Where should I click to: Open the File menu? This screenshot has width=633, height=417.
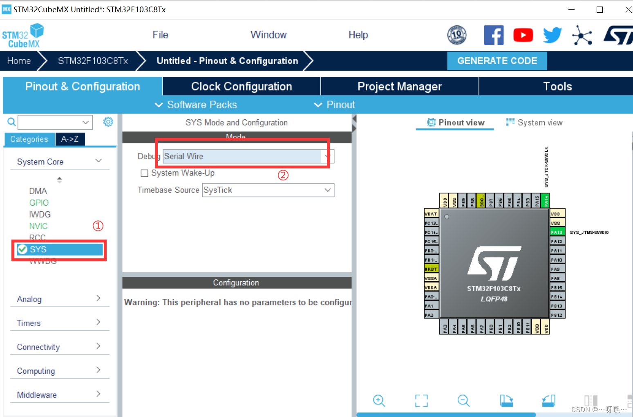click(x=160, y=35)
